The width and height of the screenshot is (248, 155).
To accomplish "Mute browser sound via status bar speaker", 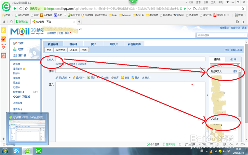I will point(231,144).
